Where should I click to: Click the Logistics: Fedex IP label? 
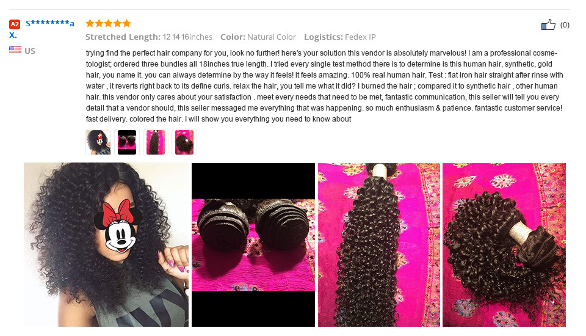tap(340, 37)
